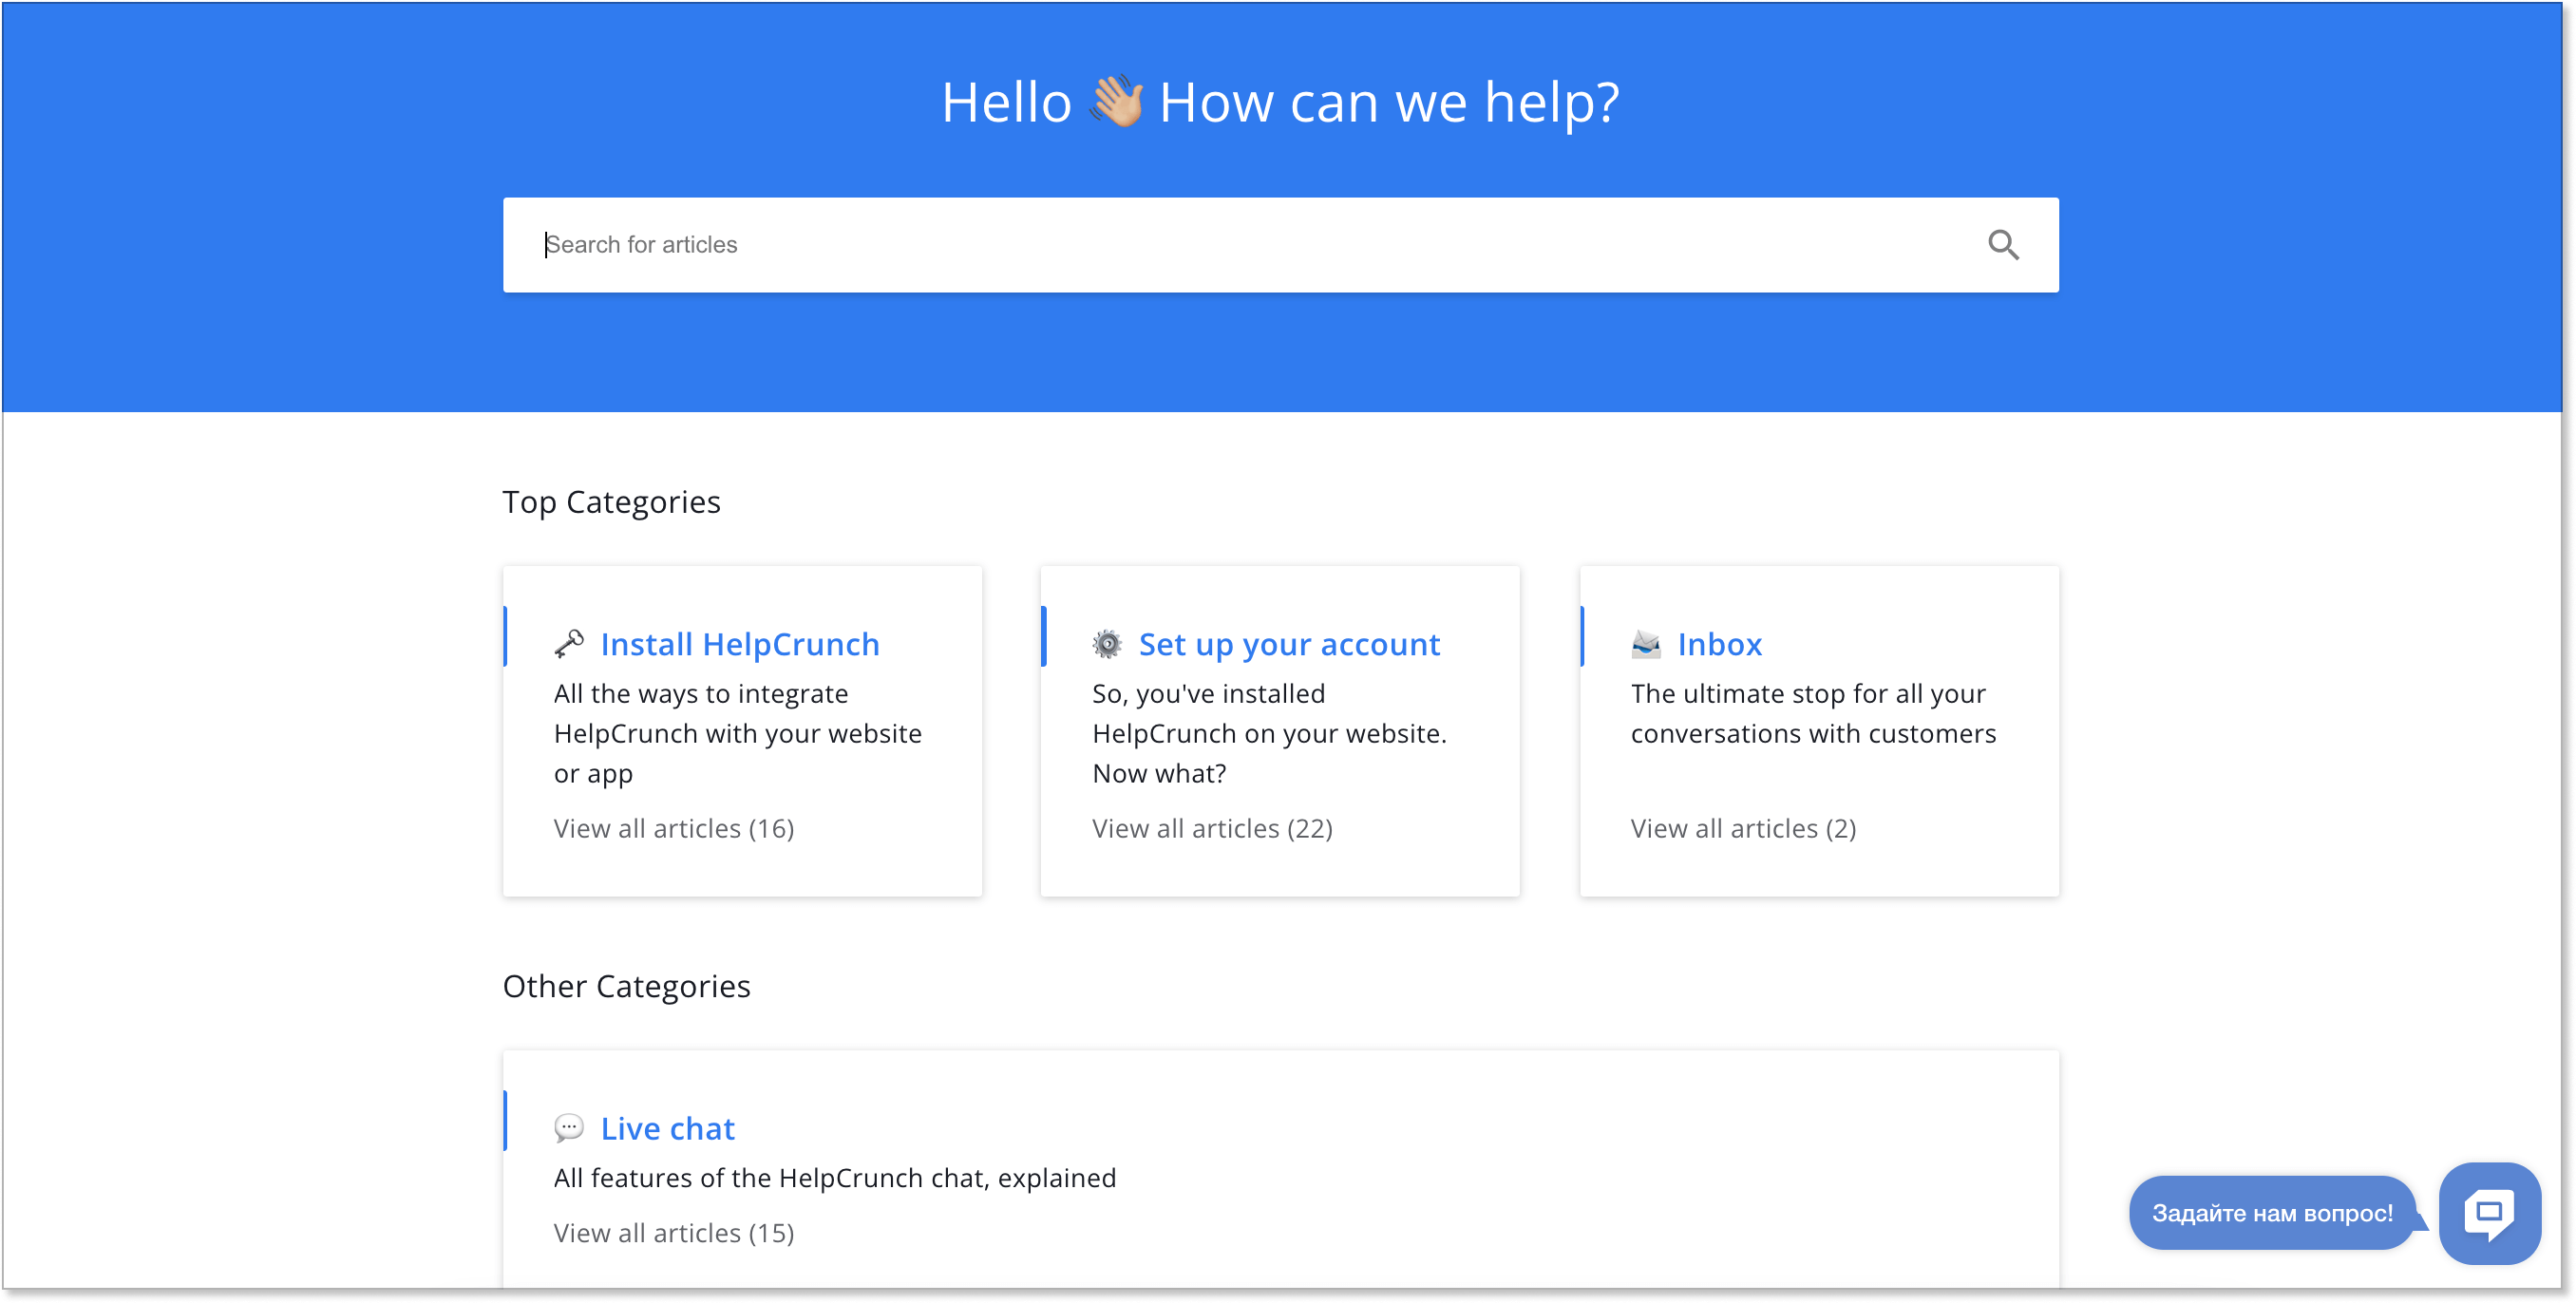Click the 'How can we help?' headline

1389,102
